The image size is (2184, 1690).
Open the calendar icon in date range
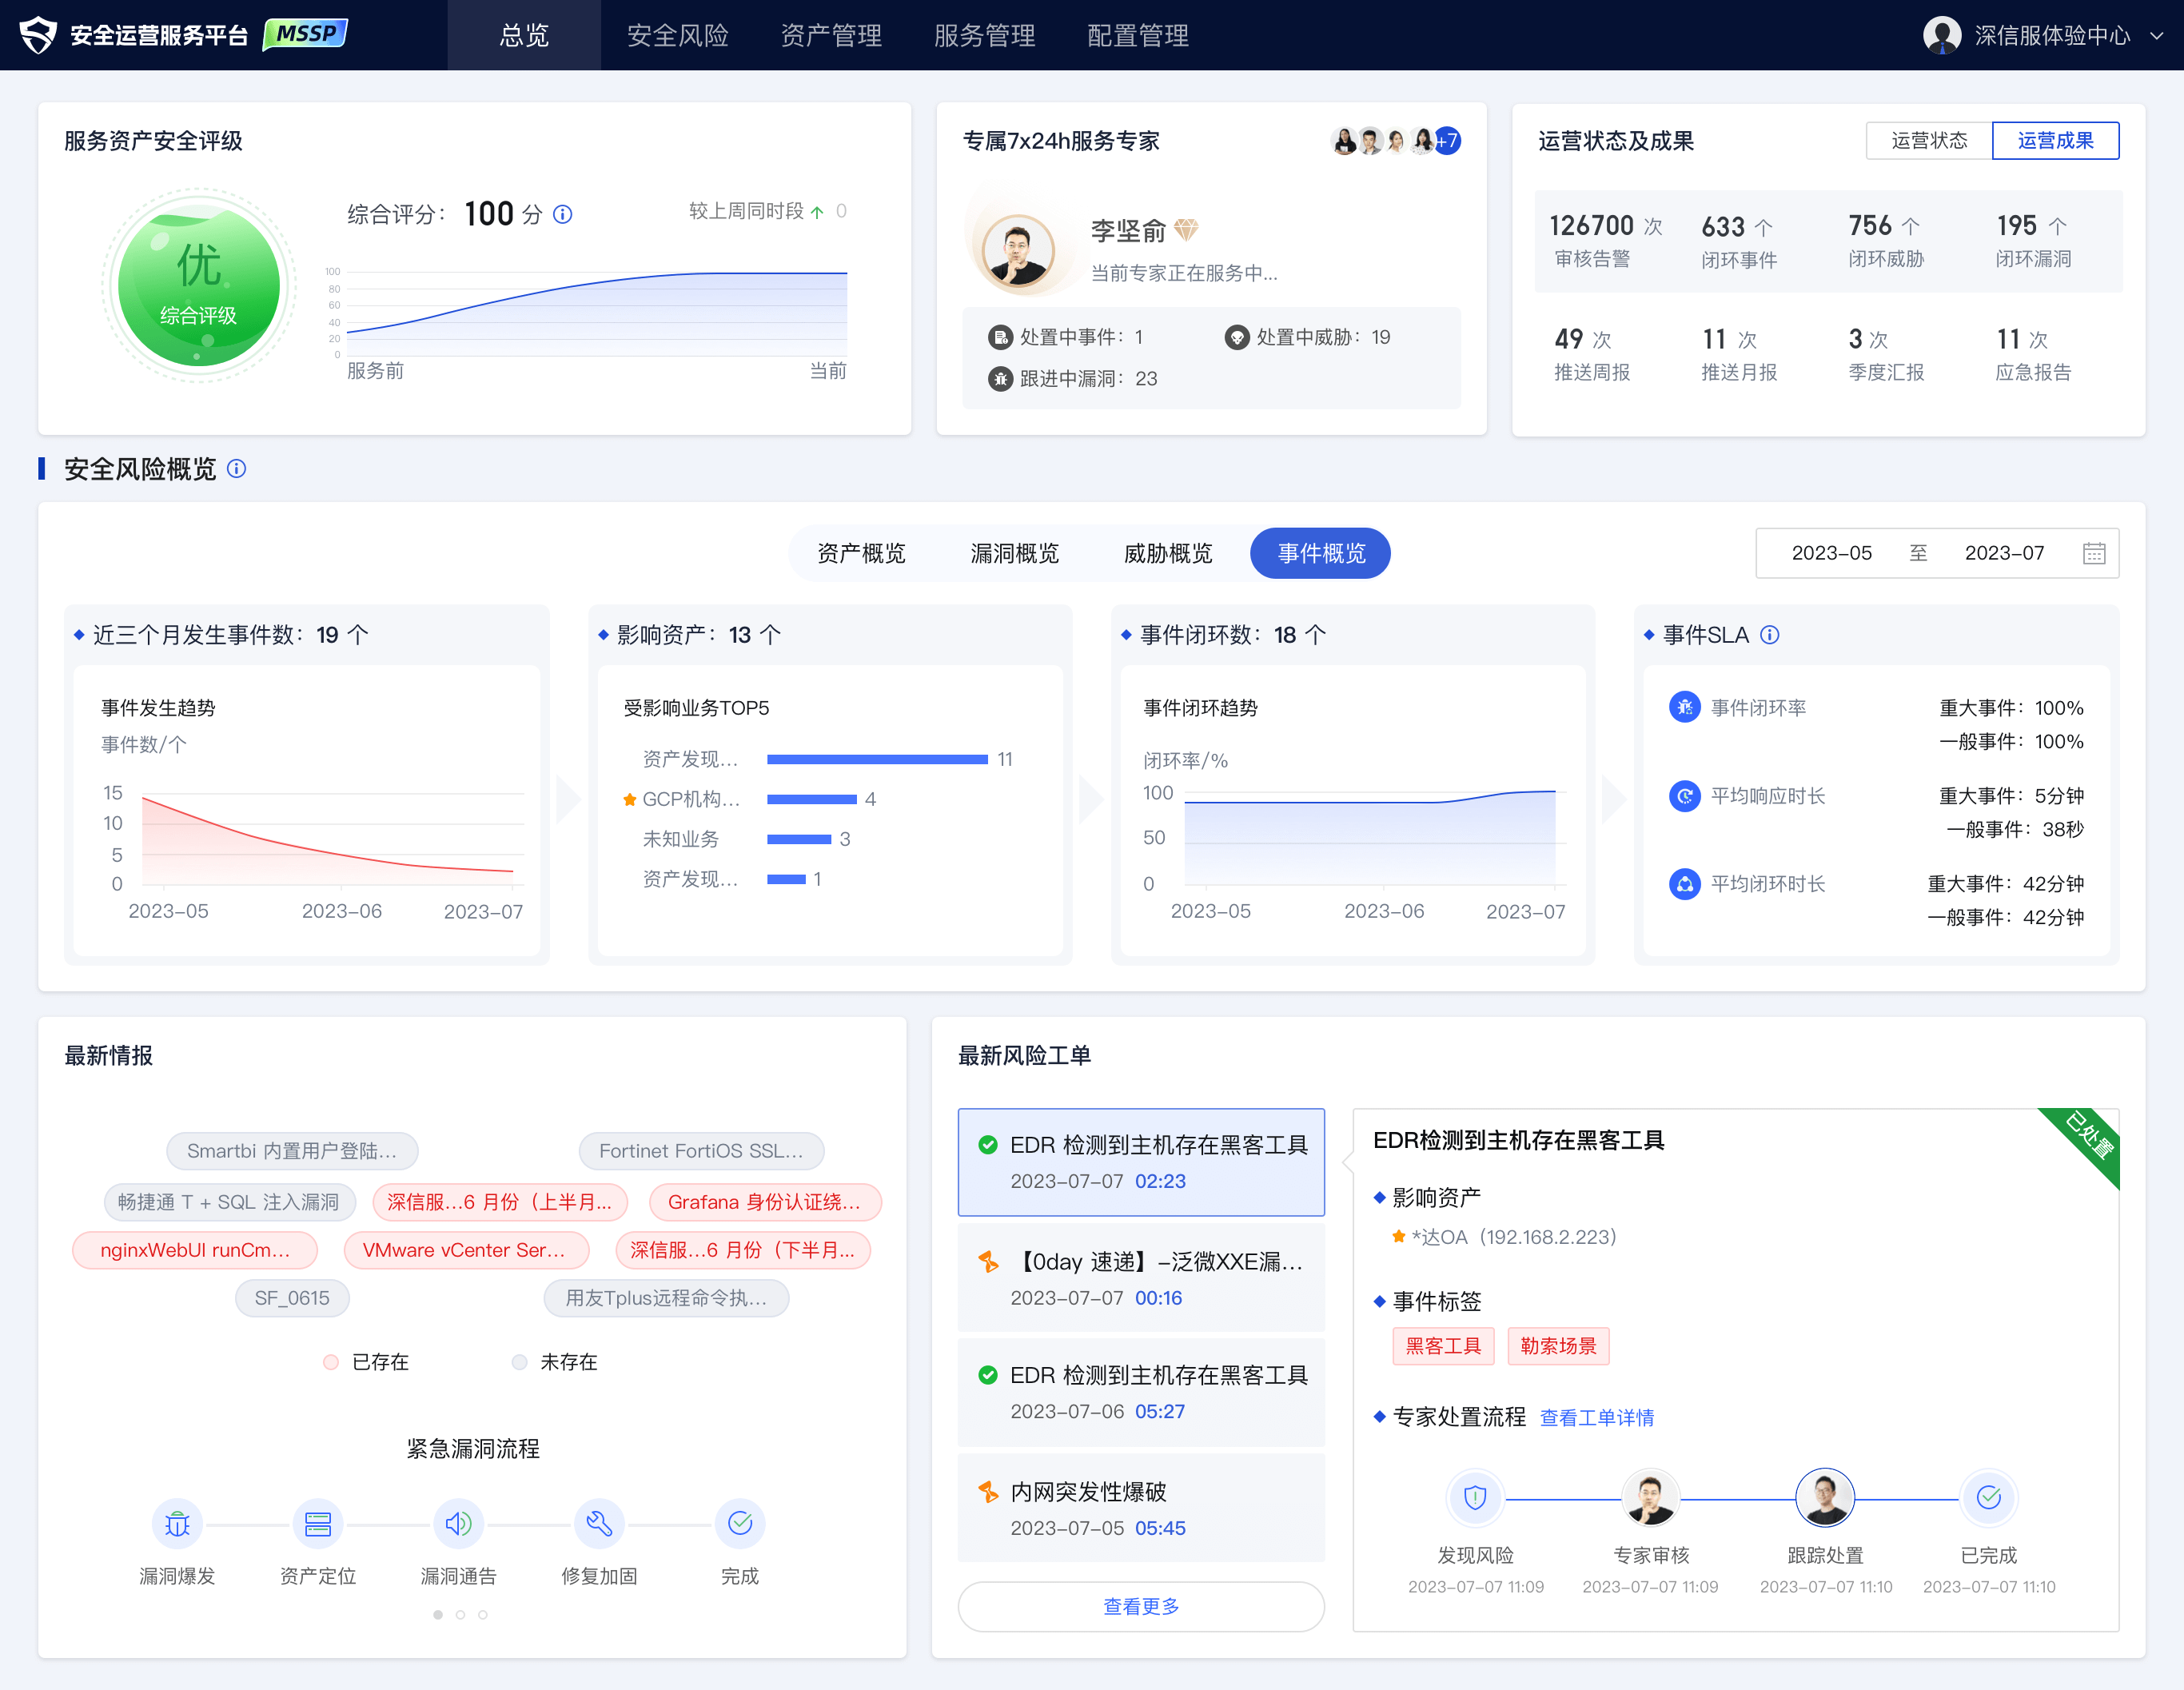2094,553
